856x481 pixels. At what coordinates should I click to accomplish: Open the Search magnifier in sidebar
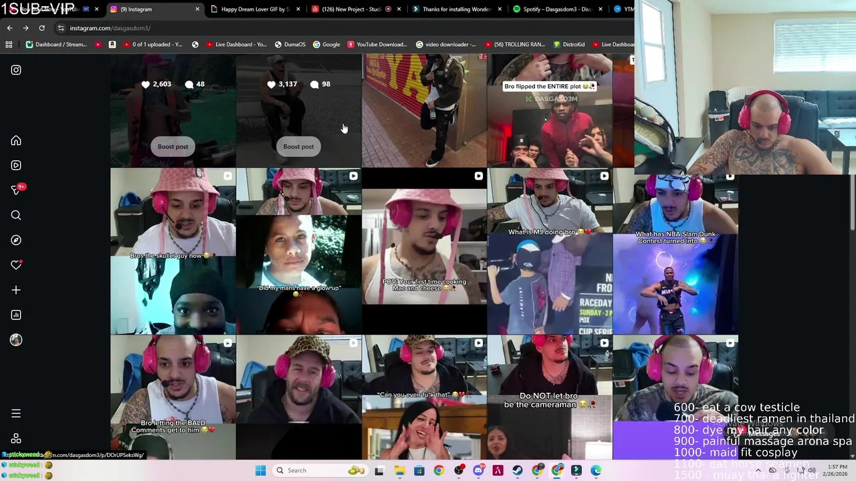(16, 215)
